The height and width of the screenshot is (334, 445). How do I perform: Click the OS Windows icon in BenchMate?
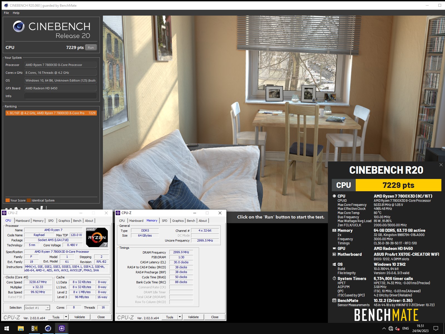(334, 264)
